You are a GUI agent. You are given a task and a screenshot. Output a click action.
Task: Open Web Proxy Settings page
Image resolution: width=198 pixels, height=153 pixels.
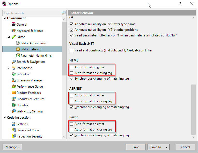click(30, 111)
